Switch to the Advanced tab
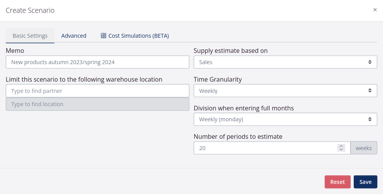The width and height of the screenshot is (383, 194). (x=74, y=36)
